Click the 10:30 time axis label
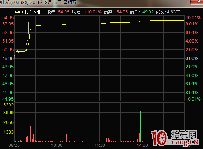This screenshot has height=149, width=203. (57, 145)
